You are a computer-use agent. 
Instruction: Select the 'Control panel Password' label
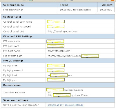click(17, 27)
